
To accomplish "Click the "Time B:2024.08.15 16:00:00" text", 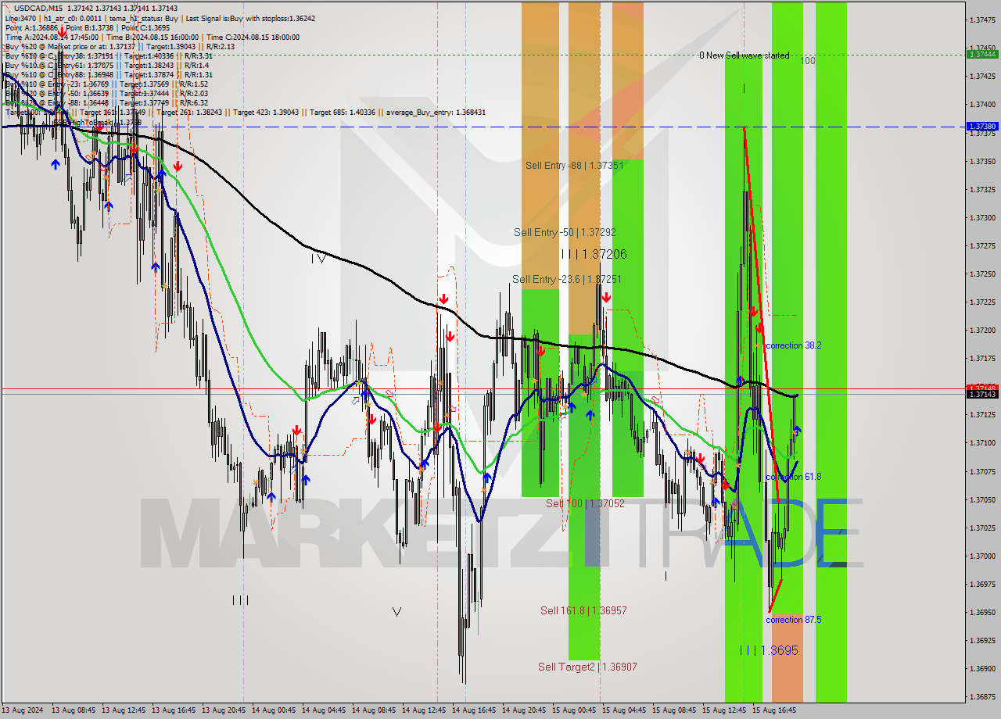I will point(152,37).
